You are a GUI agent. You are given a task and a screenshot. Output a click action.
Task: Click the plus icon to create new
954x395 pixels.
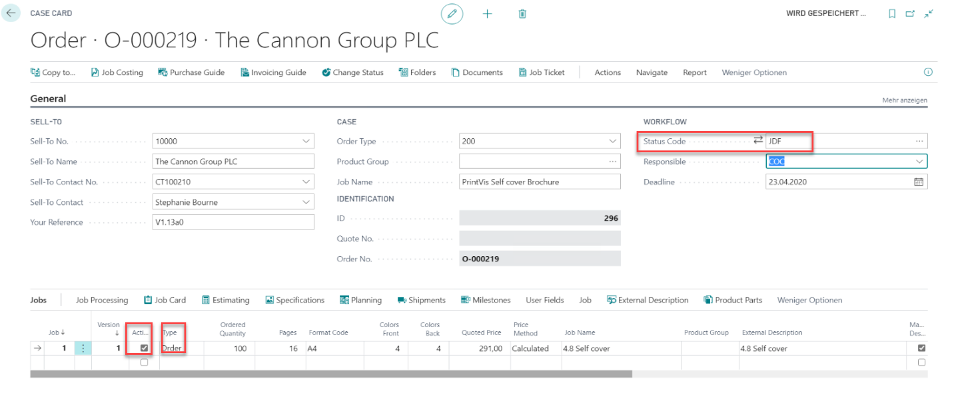(x=487, y=13)
